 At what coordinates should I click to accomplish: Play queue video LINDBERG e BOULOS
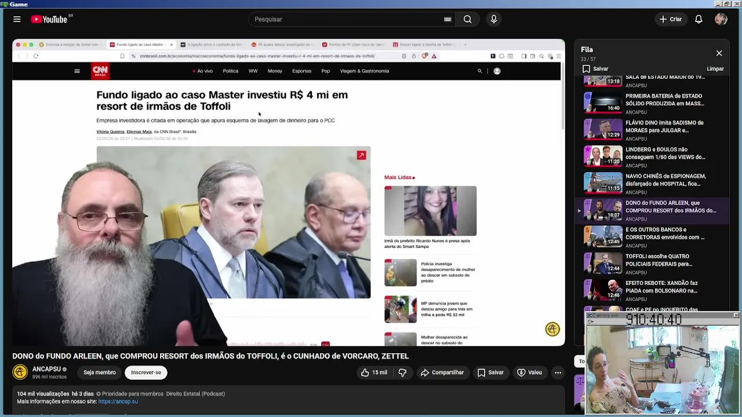(x=652, y=156)
